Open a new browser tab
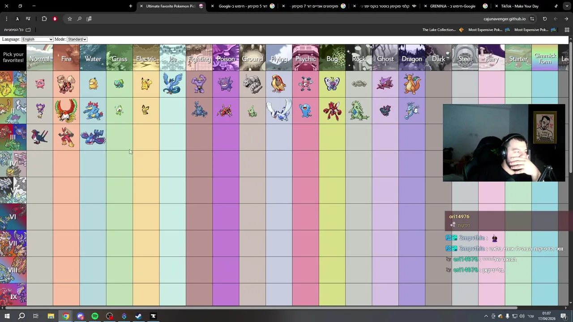573x322 pixels. (x=131, y=6)
